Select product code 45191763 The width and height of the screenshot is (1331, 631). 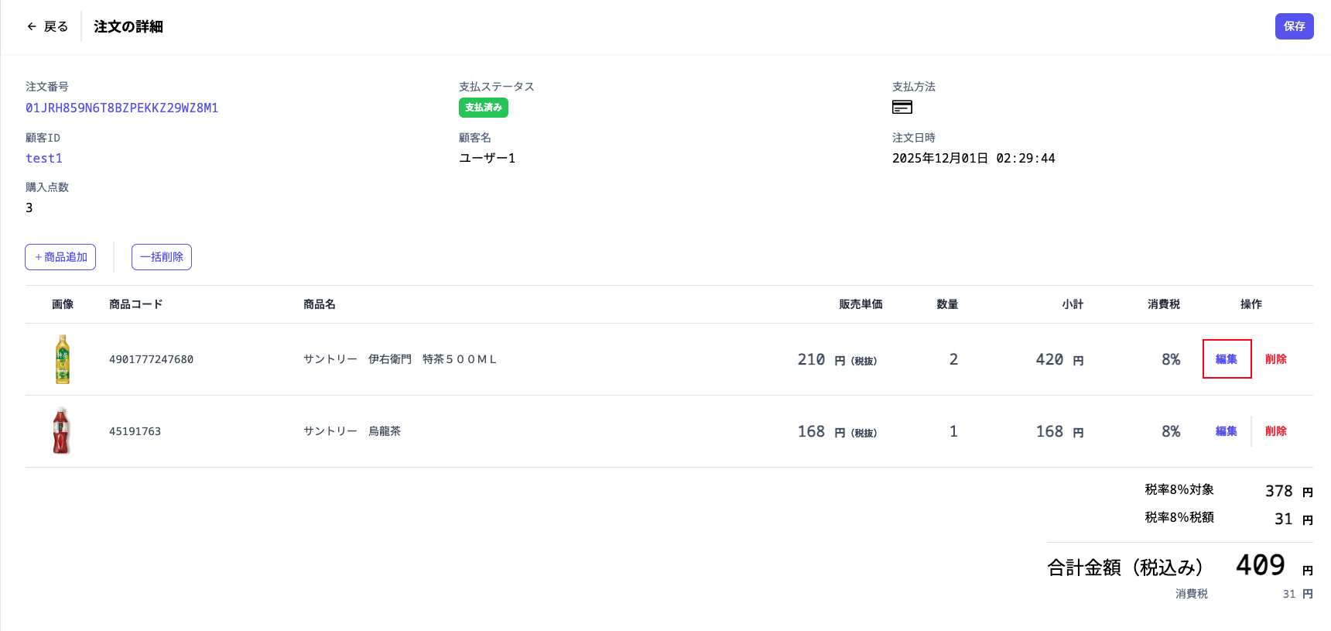(135, 431)
